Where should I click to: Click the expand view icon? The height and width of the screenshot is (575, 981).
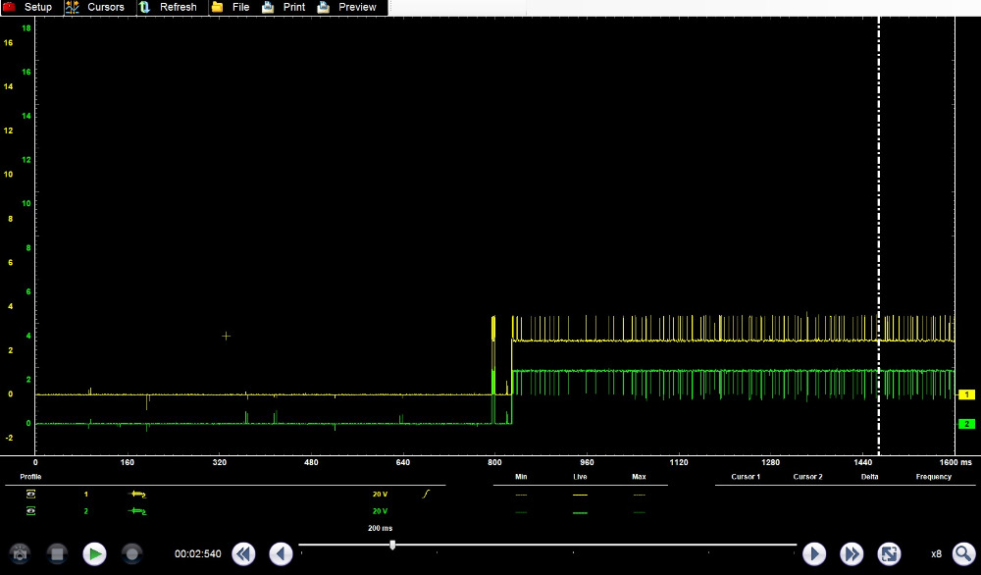click(x=889, y=553)
